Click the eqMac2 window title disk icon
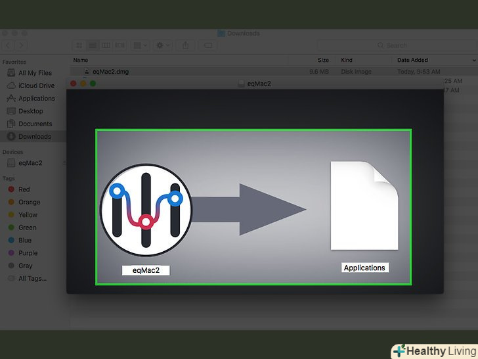Screen dimensions: 478x359 click(x=241, y=84)
